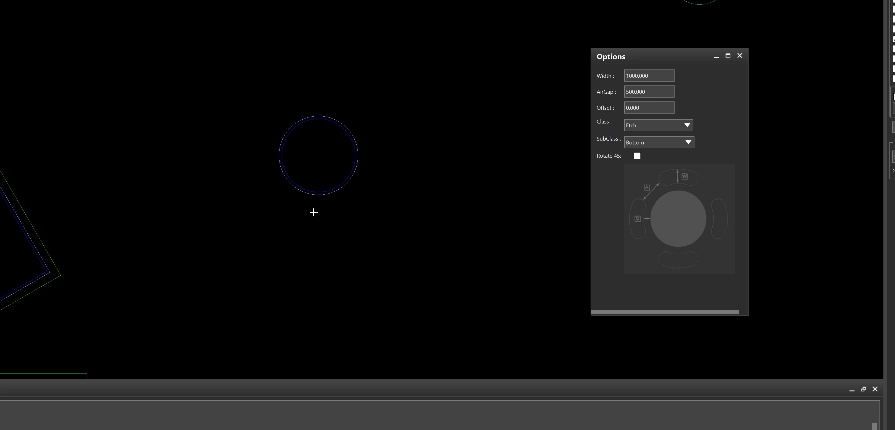Click the AirGap value field
Viewport: 895px width, 430px height.
click(649, 92)
